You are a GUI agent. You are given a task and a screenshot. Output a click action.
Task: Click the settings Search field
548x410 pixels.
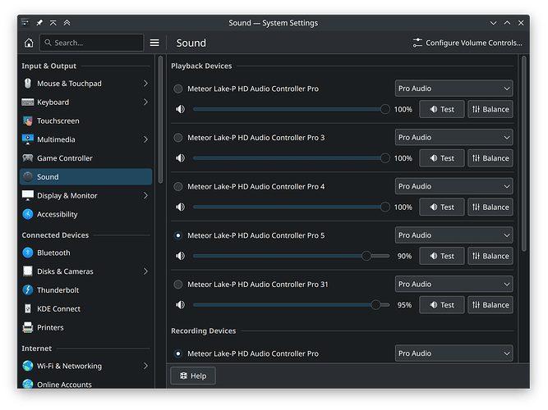(x=92, y=43)
